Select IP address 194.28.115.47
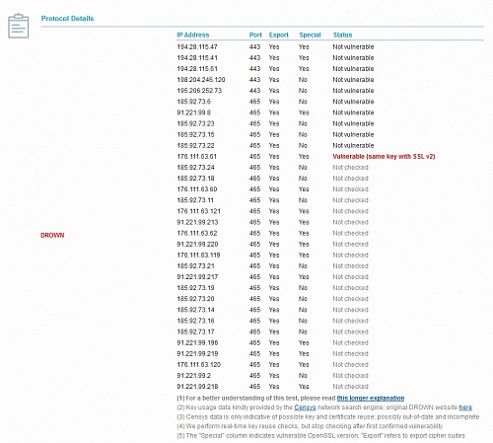This screenshot has height=443, width=493. 197,47
